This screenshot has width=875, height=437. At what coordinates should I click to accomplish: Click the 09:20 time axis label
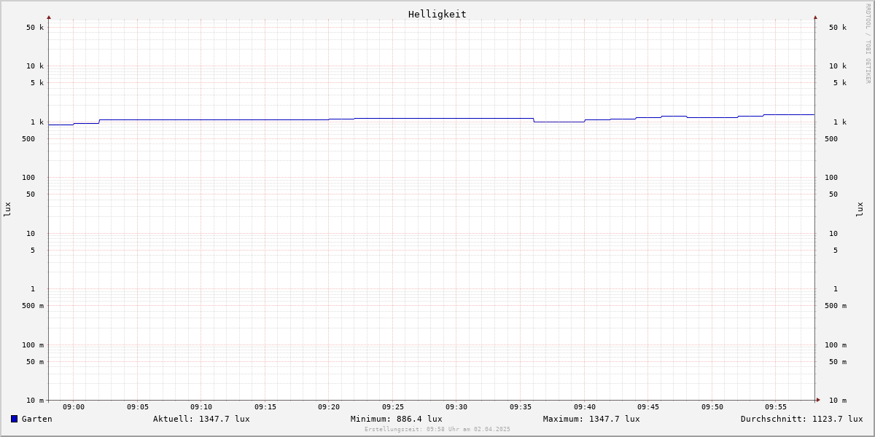(329, 407)
